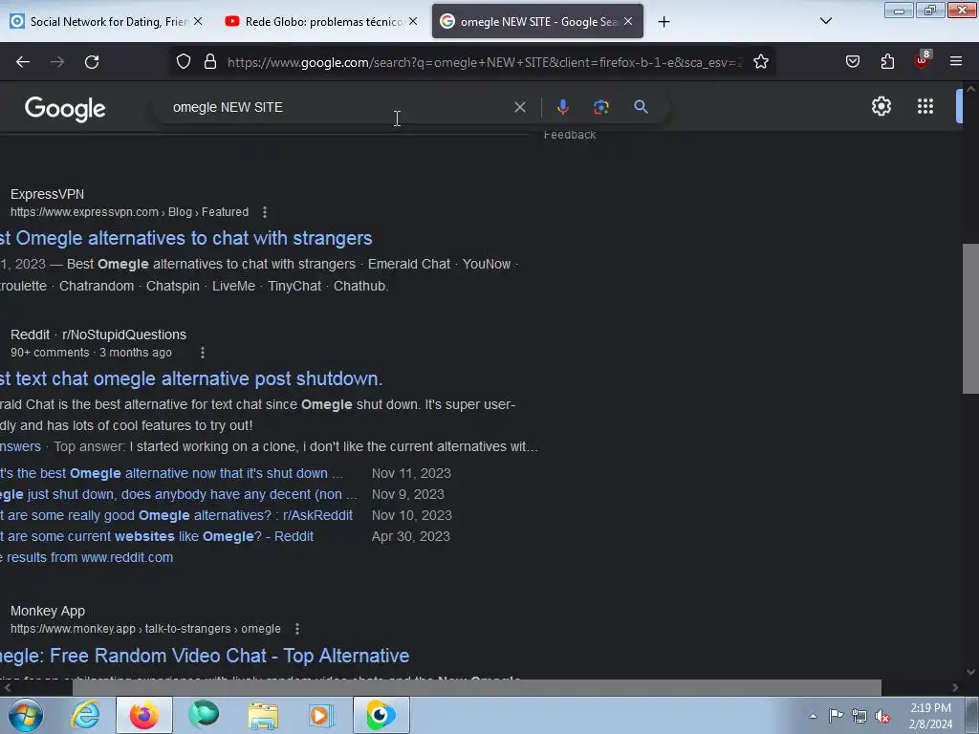List all tabs dropdown arrow

(825, 21)
